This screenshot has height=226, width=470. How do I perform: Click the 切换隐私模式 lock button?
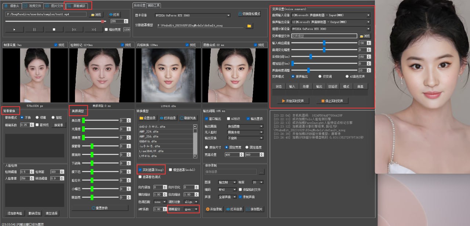tap(249, 14)
